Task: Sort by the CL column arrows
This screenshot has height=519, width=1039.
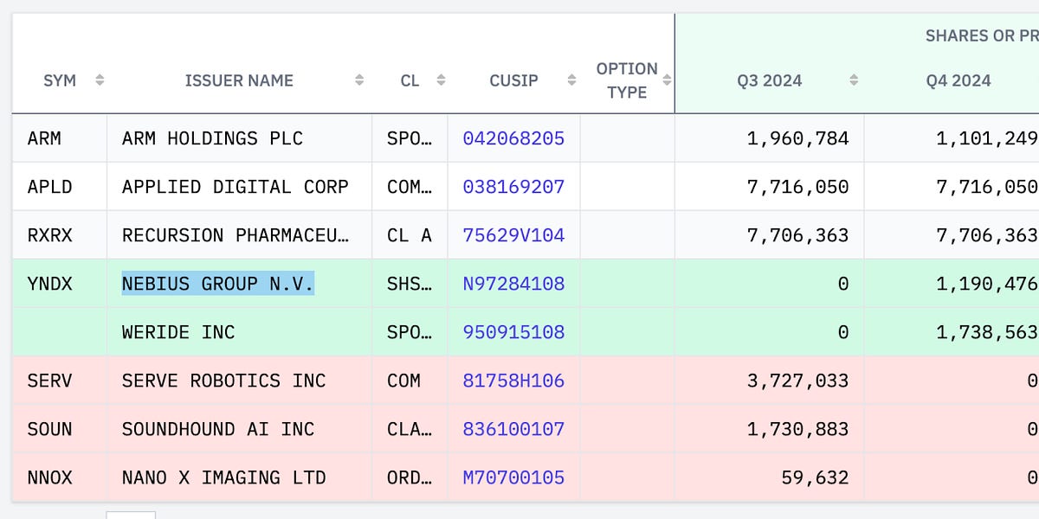Action: coord(441,80)
